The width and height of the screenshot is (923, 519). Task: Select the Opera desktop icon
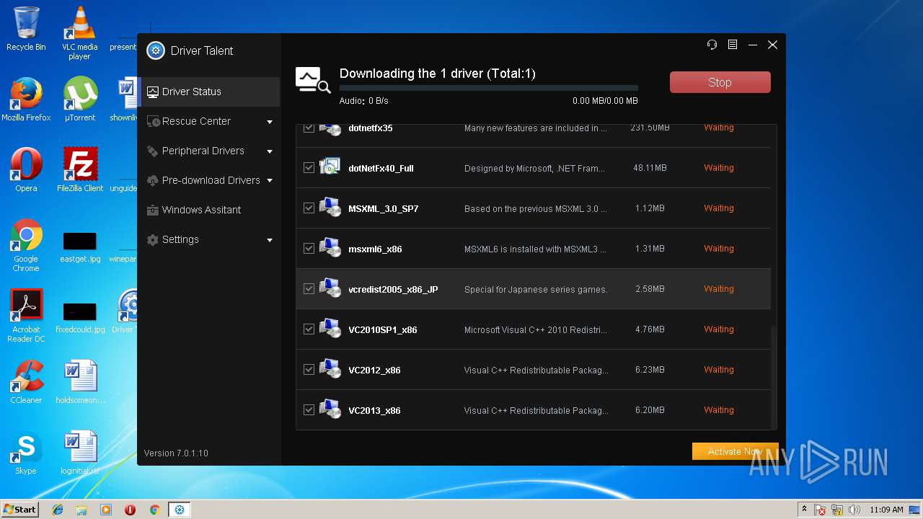pyautogui.click(x=26, y=170)
